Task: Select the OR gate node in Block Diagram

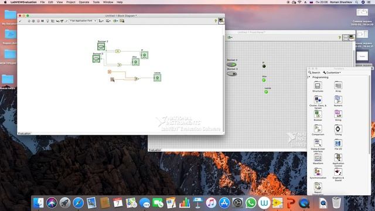Action: coord(120,64)
